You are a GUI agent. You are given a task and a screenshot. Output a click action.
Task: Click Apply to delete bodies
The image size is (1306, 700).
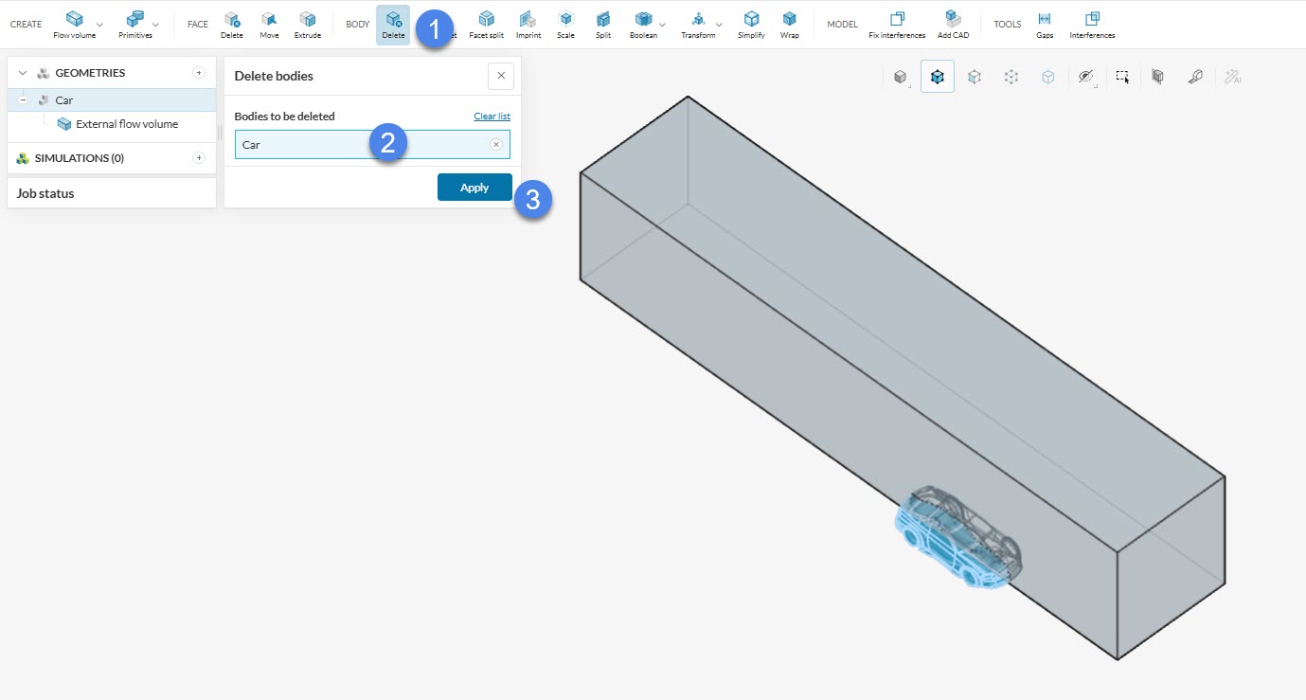click(474, 188)
